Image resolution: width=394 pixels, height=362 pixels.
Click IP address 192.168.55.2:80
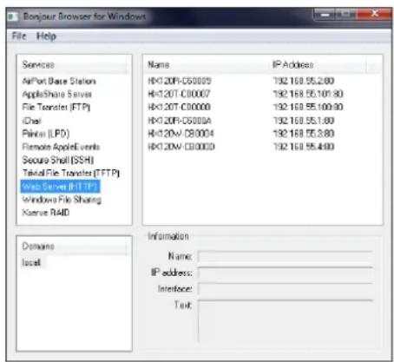pos(304,81)
